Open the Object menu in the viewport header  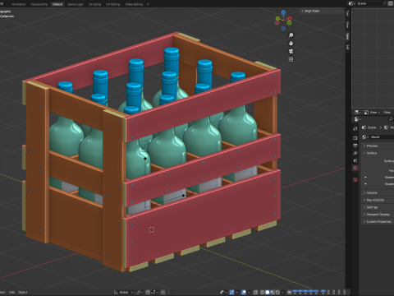click(23, 292)
